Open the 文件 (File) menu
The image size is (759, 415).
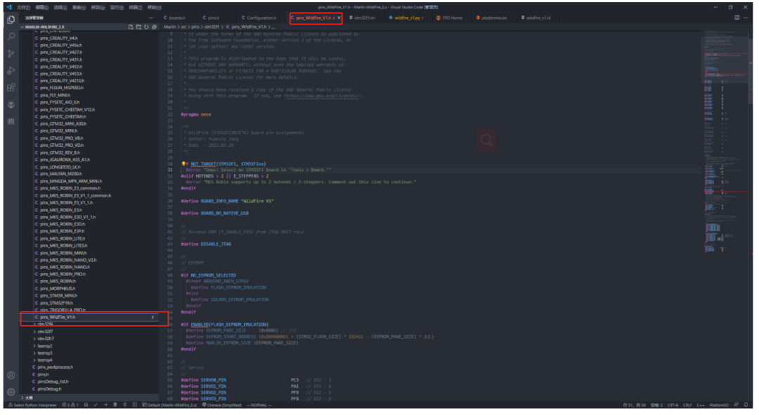point(23,7)
